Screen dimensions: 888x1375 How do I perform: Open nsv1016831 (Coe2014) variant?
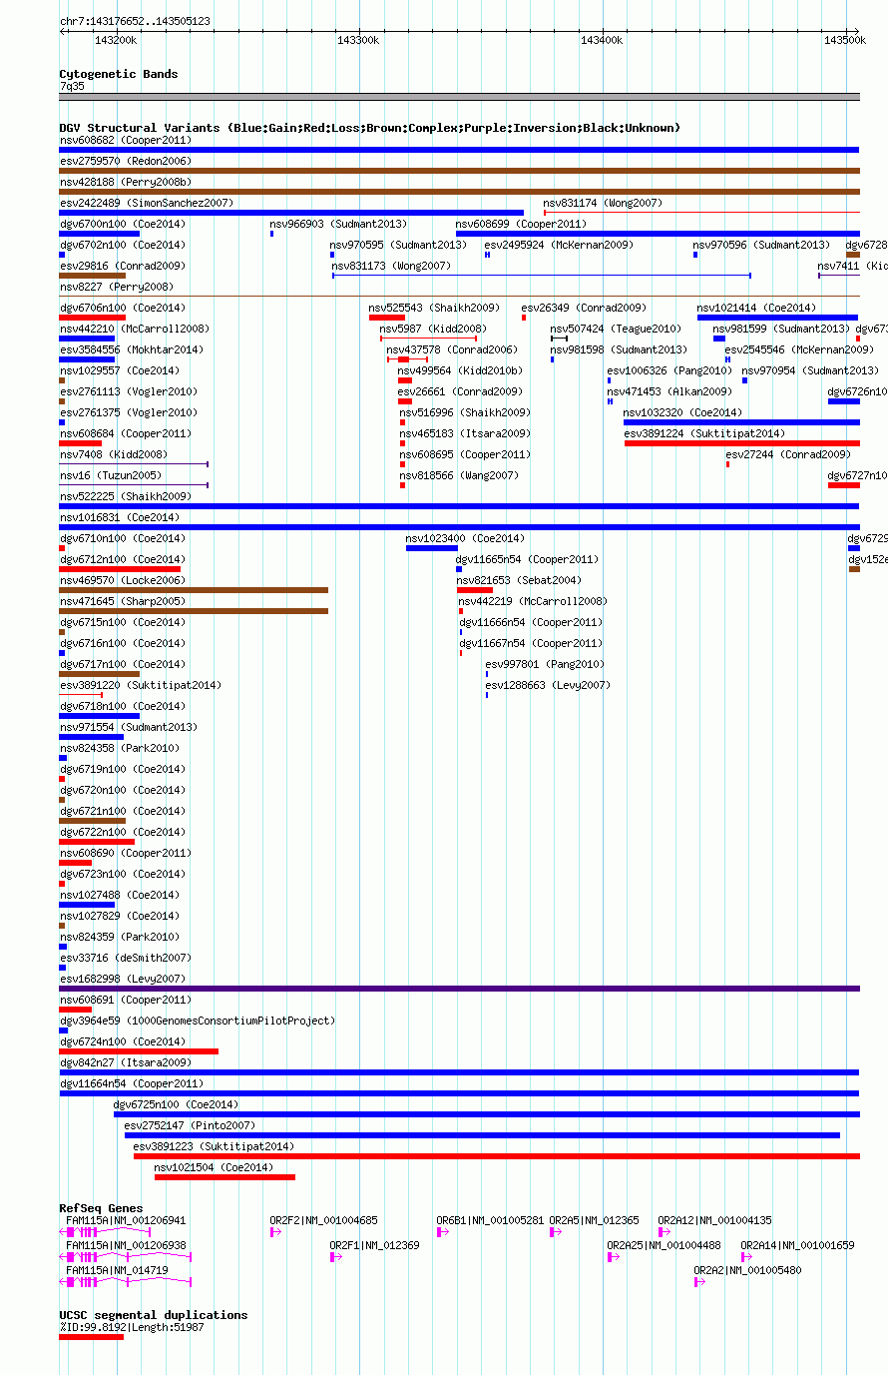tap(120, 517)
